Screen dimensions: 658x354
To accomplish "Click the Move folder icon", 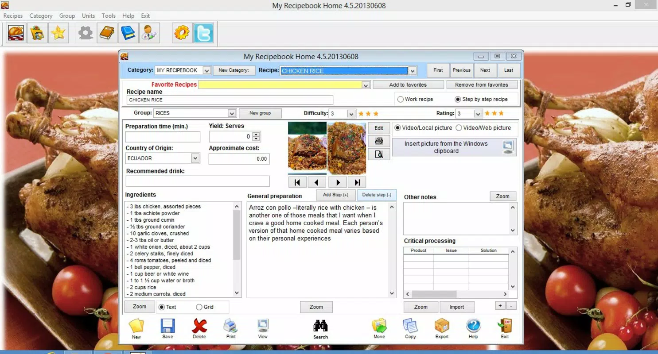I will click(379, 329).
